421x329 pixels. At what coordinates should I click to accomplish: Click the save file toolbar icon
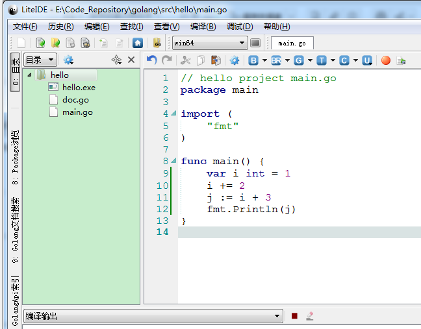point(70,43)
